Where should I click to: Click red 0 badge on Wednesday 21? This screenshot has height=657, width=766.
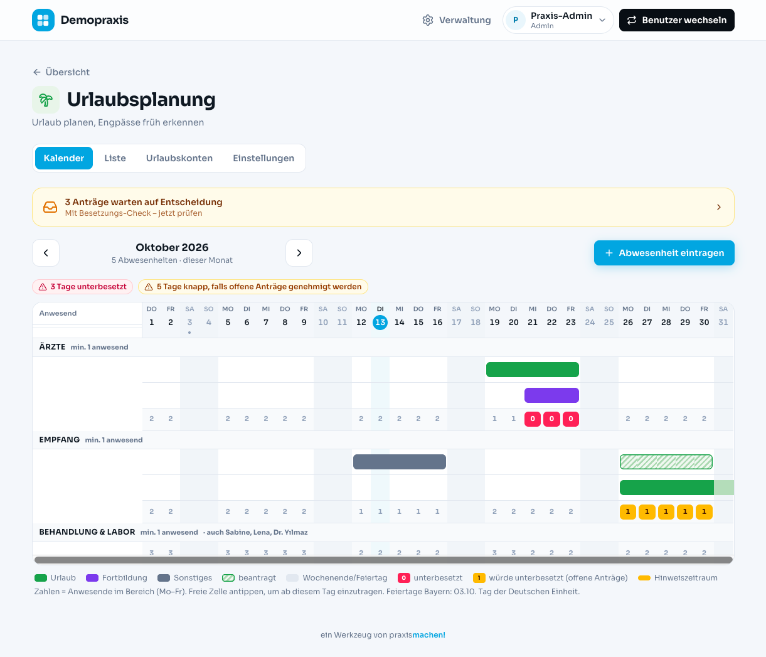[533, 419]
